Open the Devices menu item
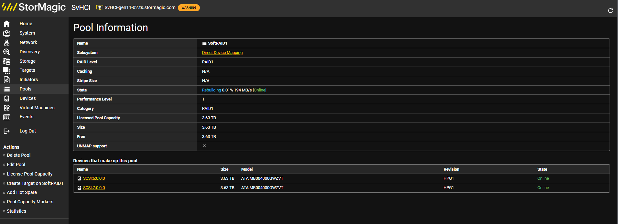This screenshot has height=224, width=618. pos(27,98)
